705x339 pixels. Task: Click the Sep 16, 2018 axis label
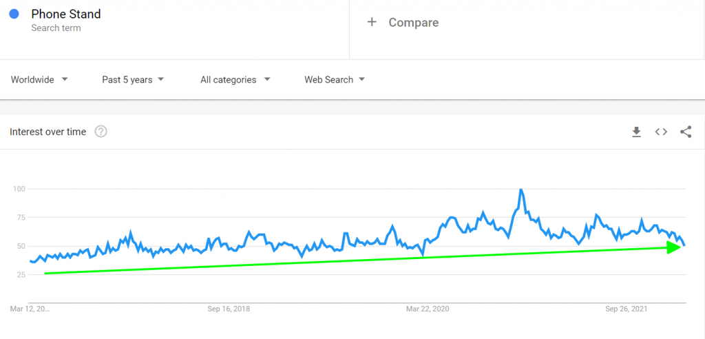pyautogui.click(x=229, y=309)
